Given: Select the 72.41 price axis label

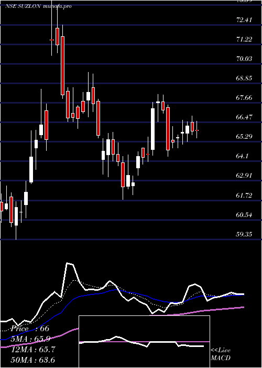Looking at the screenshot, I should 244,19.
